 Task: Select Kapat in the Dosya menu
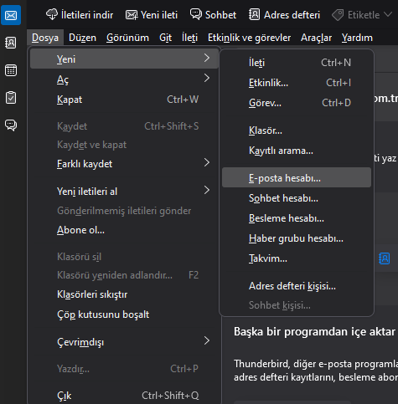tap(124, 100)
